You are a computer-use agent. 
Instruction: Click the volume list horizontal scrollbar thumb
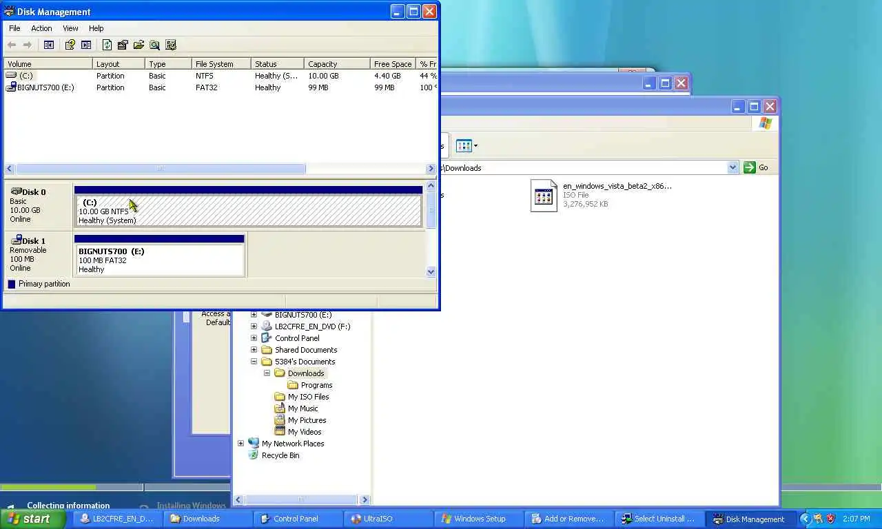[x=161, y=169]
